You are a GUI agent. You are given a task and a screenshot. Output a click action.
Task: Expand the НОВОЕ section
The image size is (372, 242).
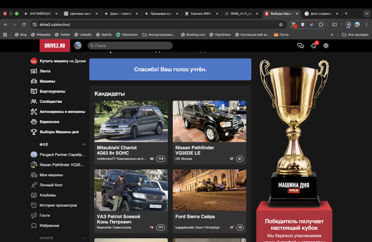click(x=84, y=238)
